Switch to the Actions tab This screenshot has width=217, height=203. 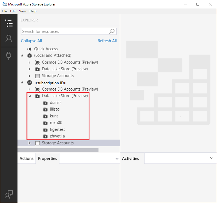tap(26, 158)
